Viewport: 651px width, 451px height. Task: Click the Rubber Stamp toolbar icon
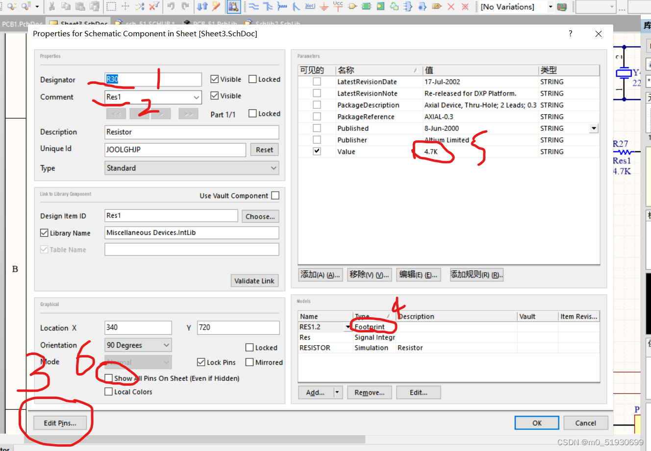(94, 6)
